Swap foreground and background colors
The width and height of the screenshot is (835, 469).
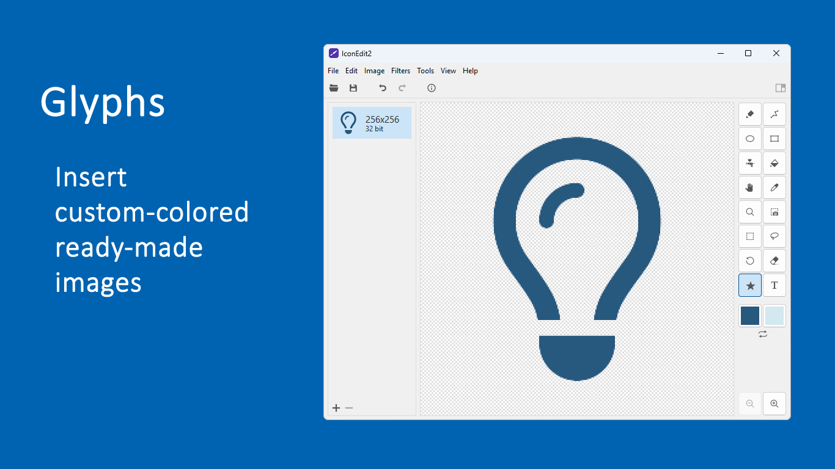click(x=762, y=334)
